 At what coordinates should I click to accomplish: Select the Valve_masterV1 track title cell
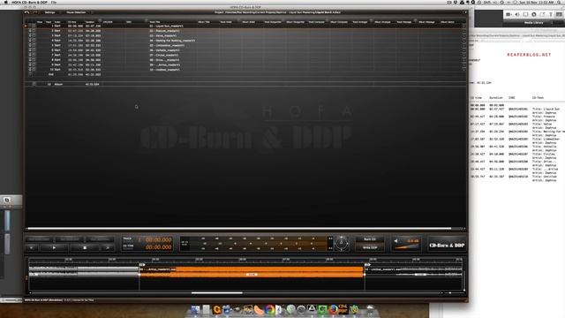click(162, 35)
